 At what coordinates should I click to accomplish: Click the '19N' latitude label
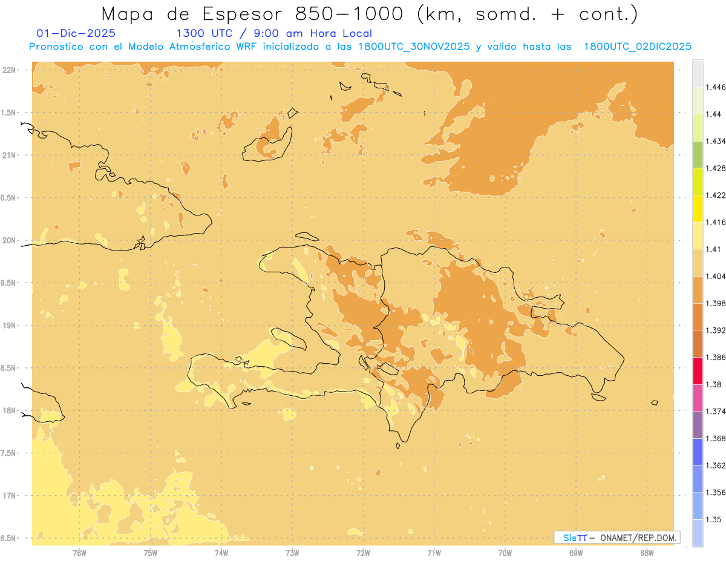coord(10,326)
